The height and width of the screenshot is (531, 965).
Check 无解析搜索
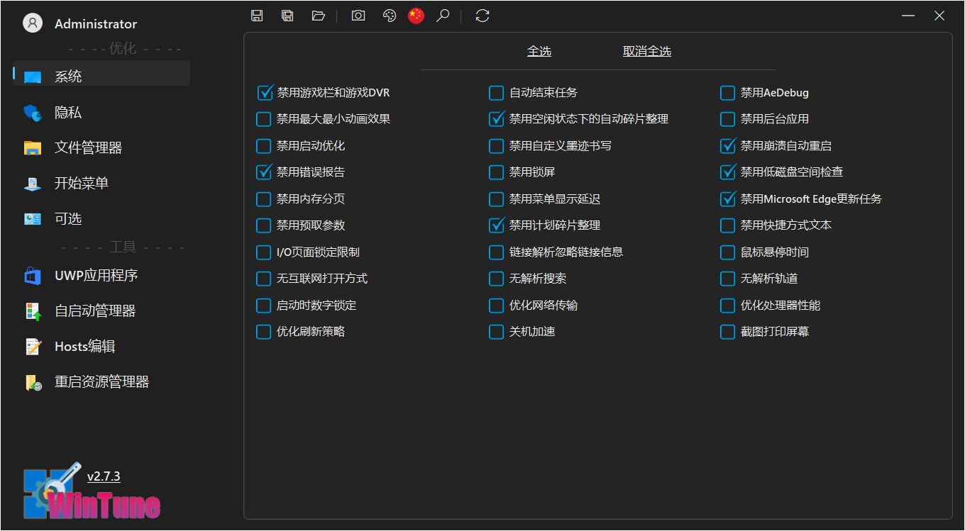[497, 279]
